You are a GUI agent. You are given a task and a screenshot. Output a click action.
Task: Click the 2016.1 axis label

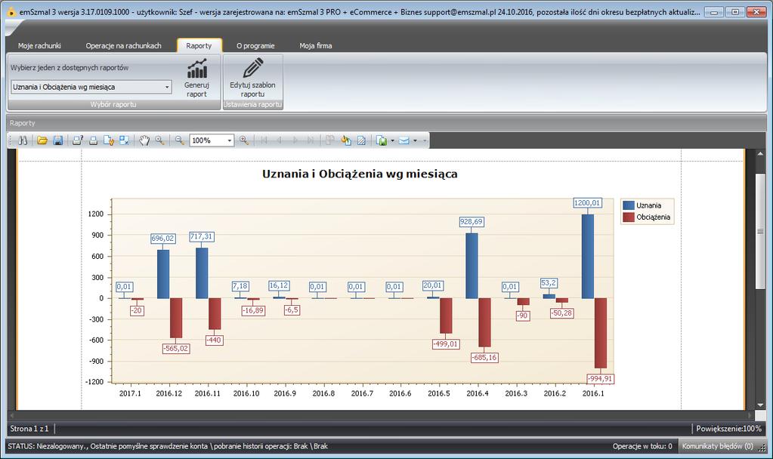point(593,393)
